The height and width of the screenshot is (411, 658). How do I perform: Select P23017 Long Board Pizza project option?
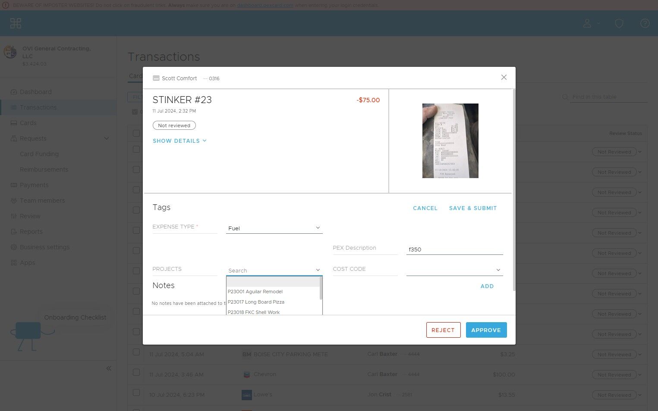pos(273,302)
